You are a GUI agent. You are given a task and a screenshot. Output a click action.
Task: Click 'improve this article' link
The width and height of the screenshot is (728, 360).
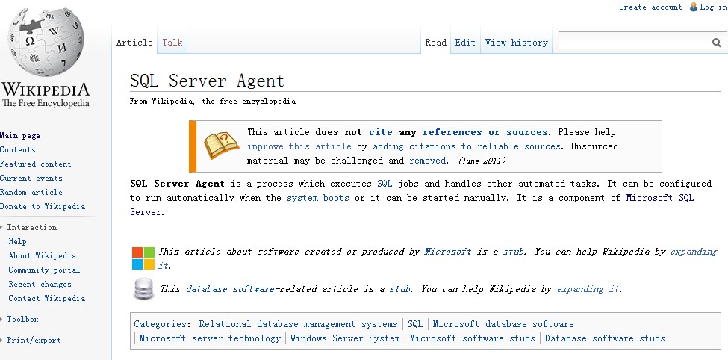[299, 146]
